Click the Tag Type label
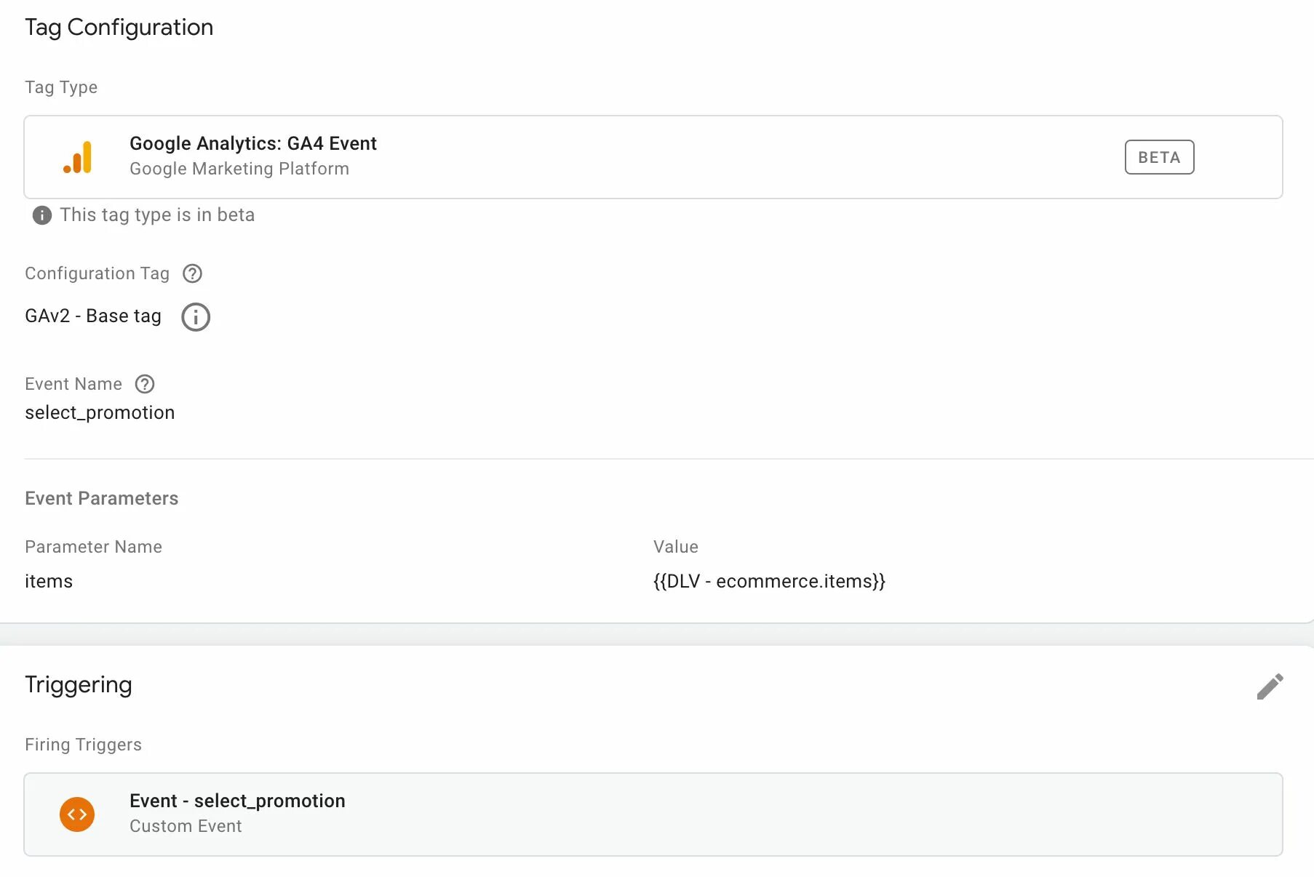1314x877 pixels. [x=61, y=87]
